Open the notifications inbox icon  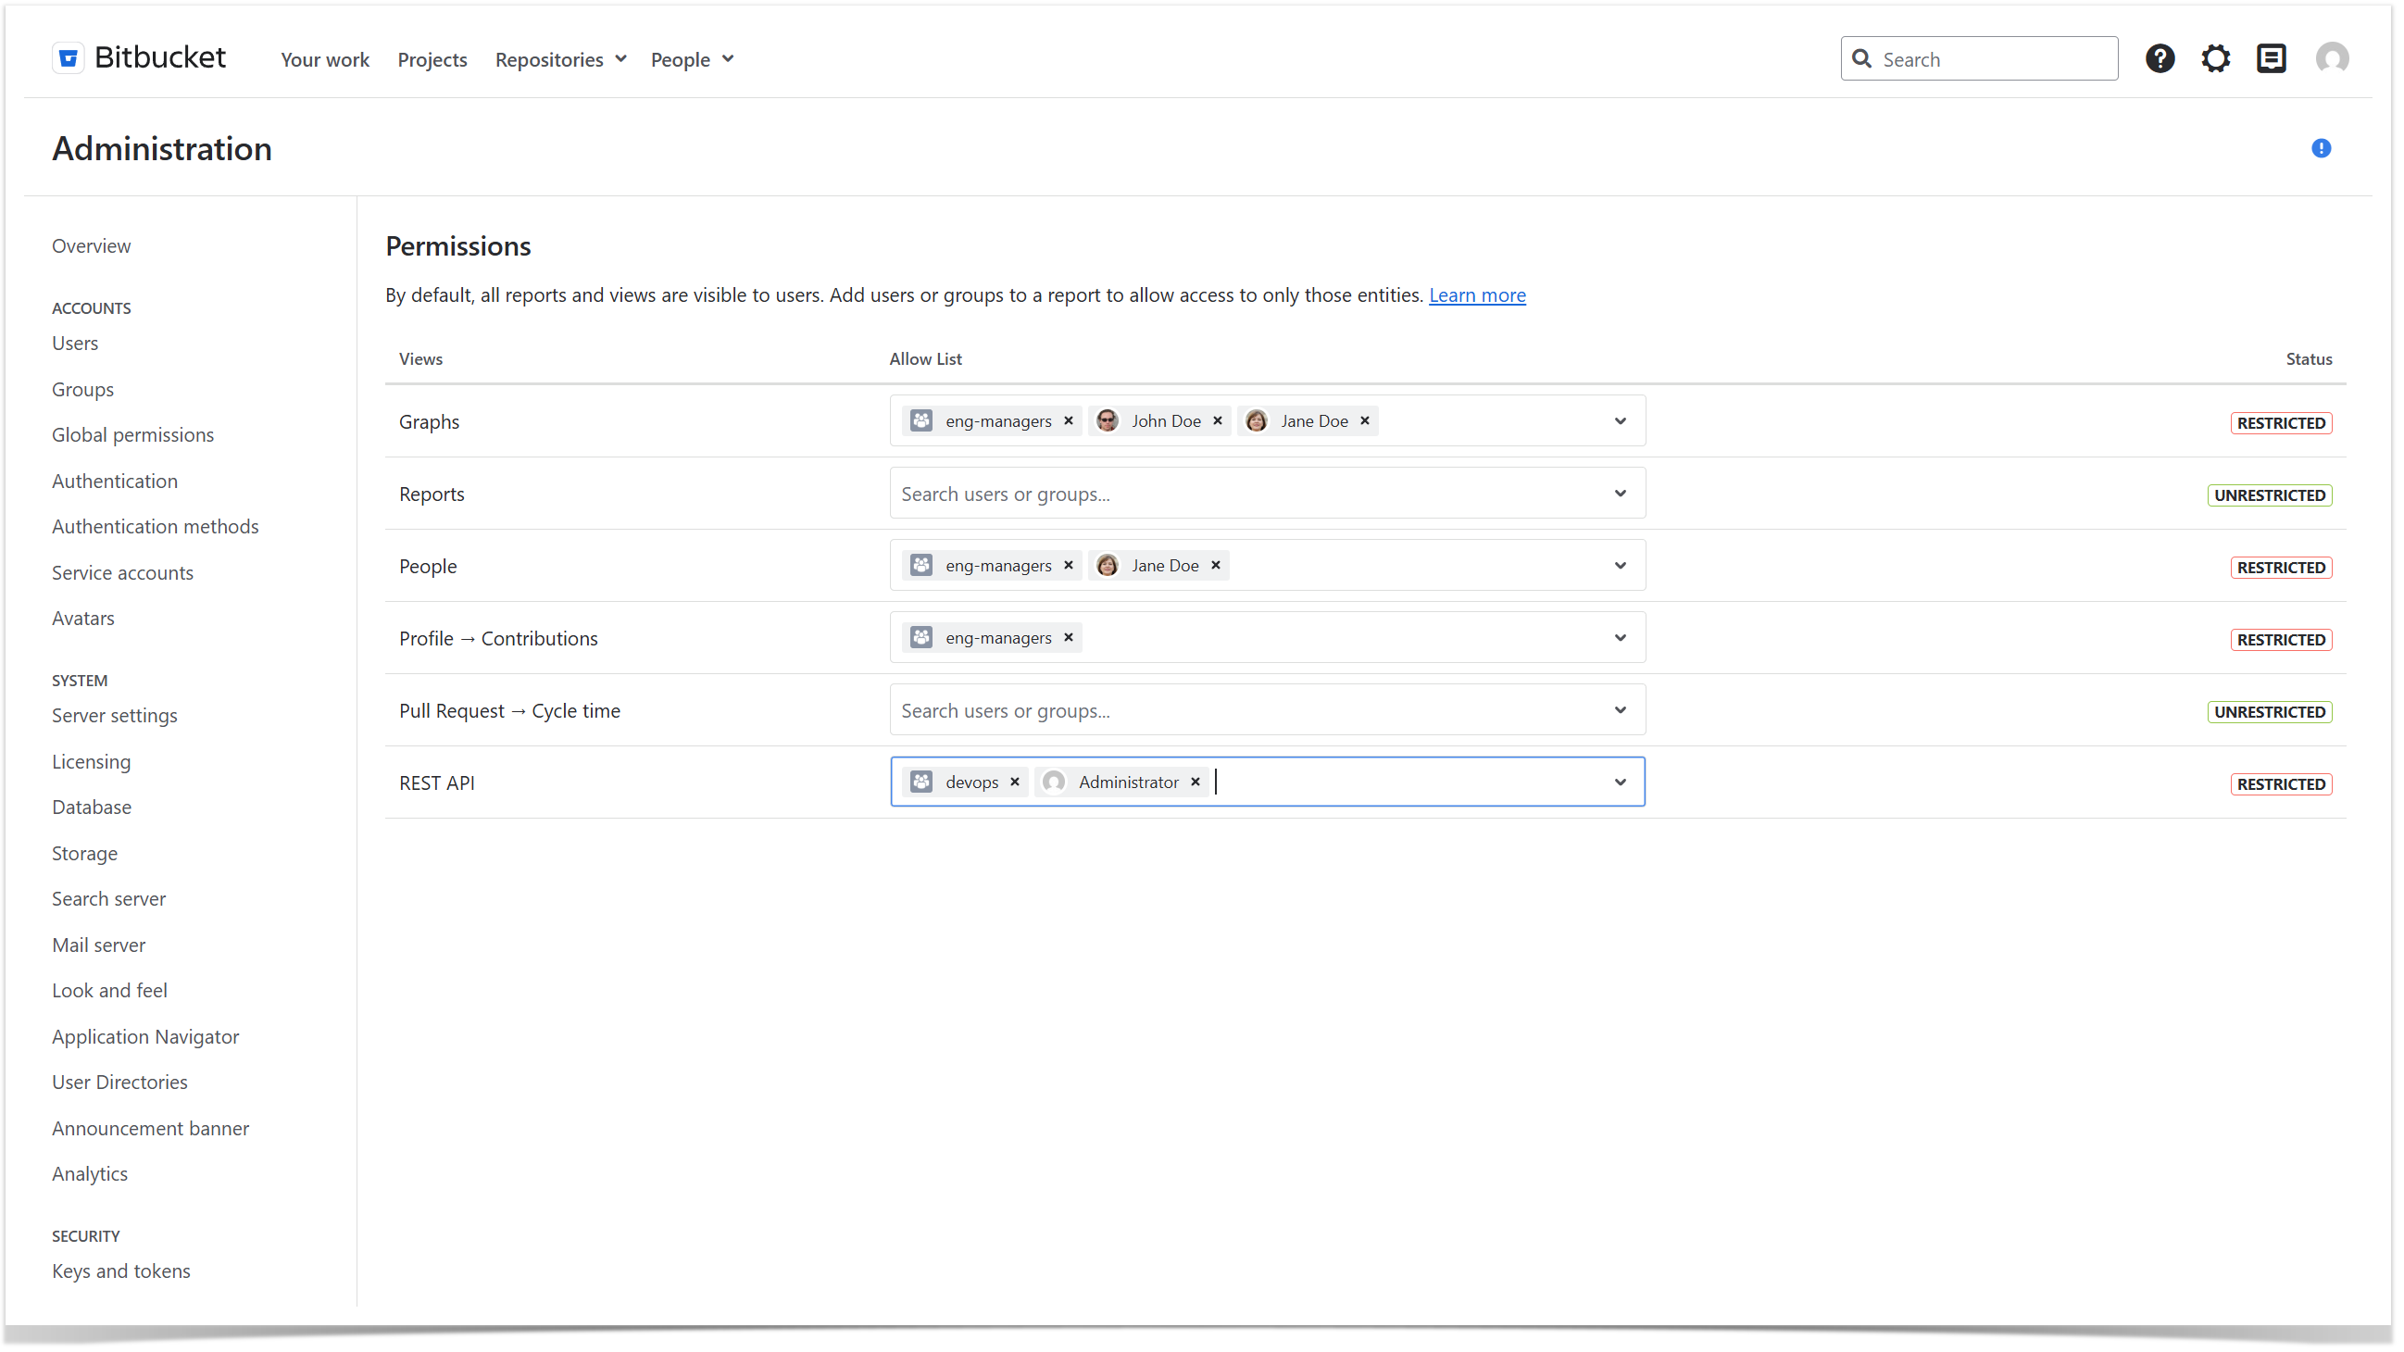tap(2271, 58)
